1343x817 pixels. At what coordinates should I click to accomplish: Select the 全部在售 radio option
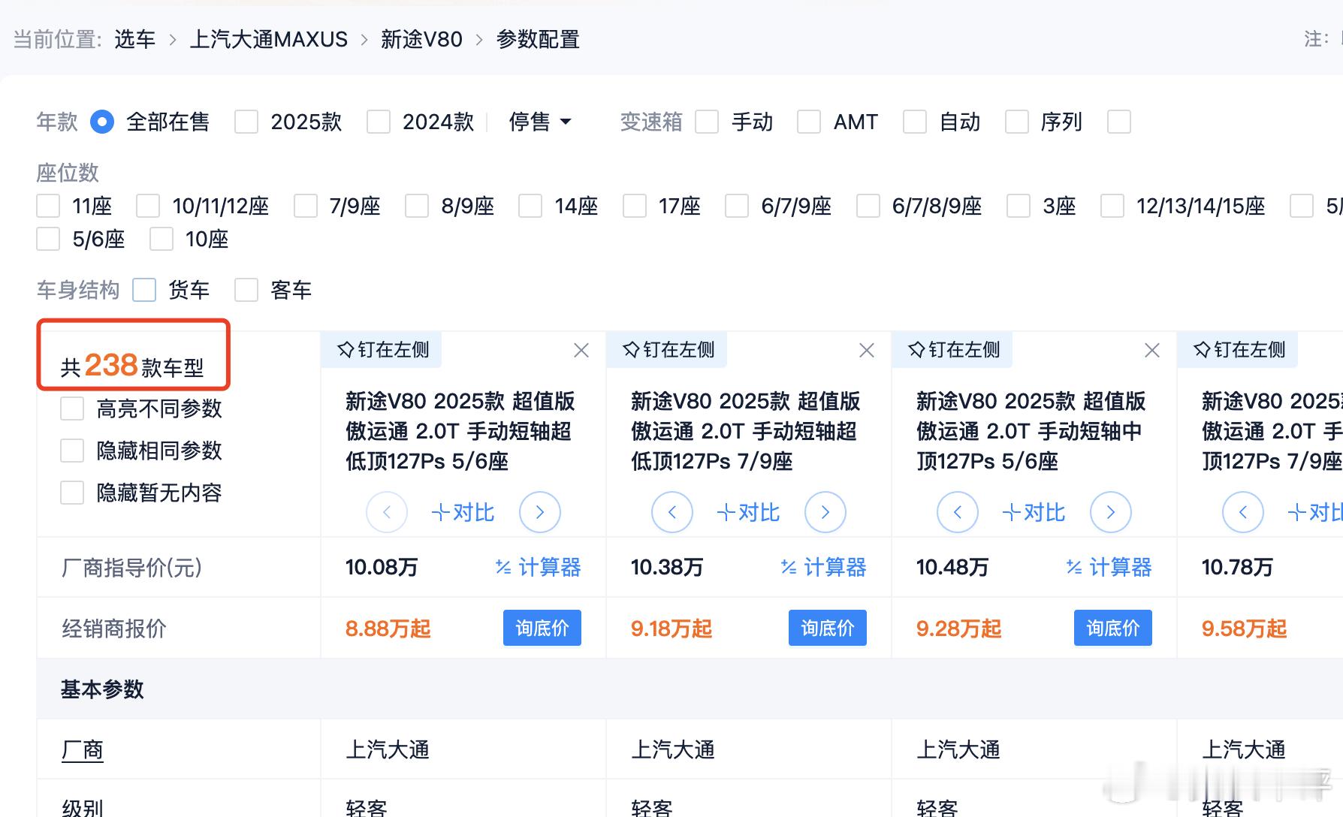pos(102,122)
